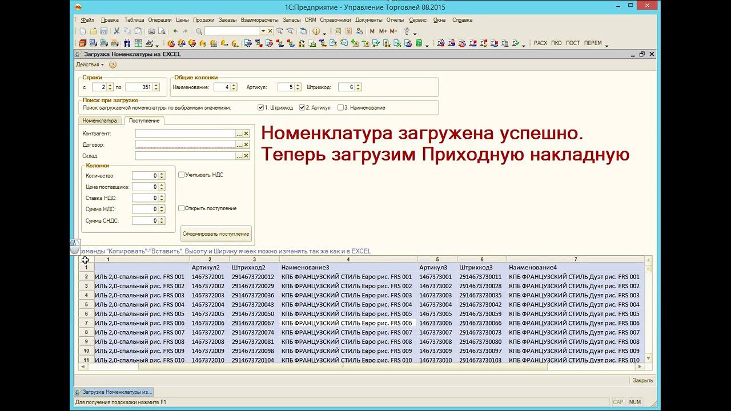
Task: Switch to the Поступление tab
Action: (144, 120)
